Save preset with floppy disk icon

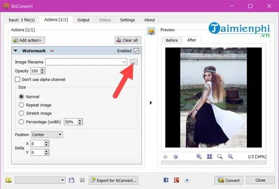[72, 180]
